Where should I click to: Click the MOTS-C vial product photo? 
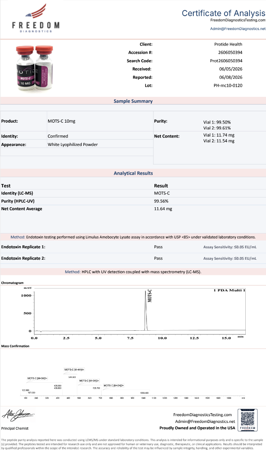click(35, 69)
